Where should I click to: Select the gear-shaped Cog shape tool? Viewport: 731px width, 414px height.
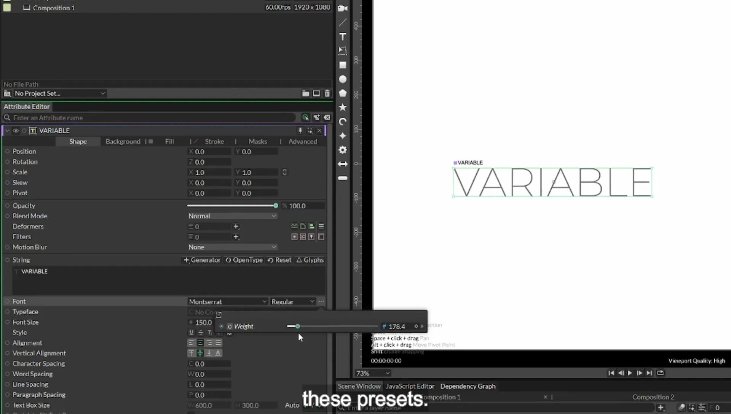coord(343,150)
